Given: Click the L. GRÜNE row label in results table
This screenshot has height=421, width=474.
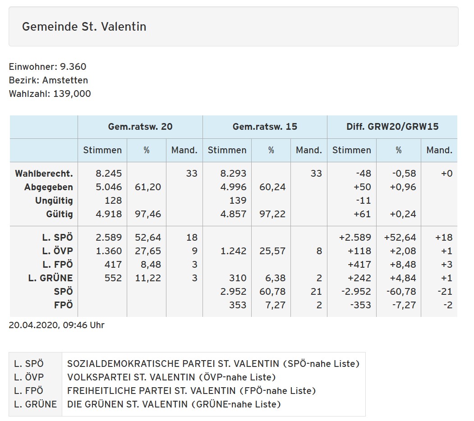Looking at the screenshot, I should 50,278.
